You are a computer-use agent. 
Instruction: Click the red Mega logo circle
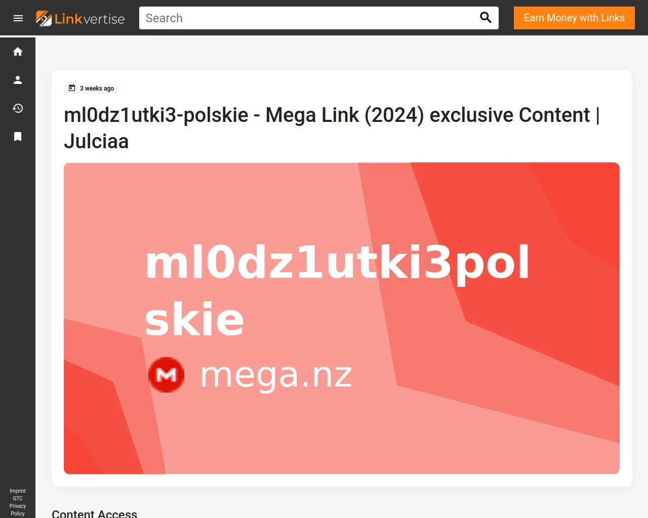[166, 375]
